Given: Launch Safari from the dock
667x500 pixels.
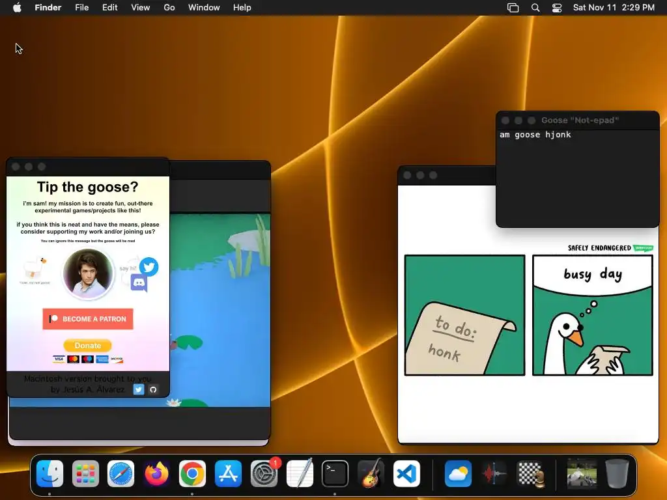Looking at the screenshot, I should coord(121,473).
